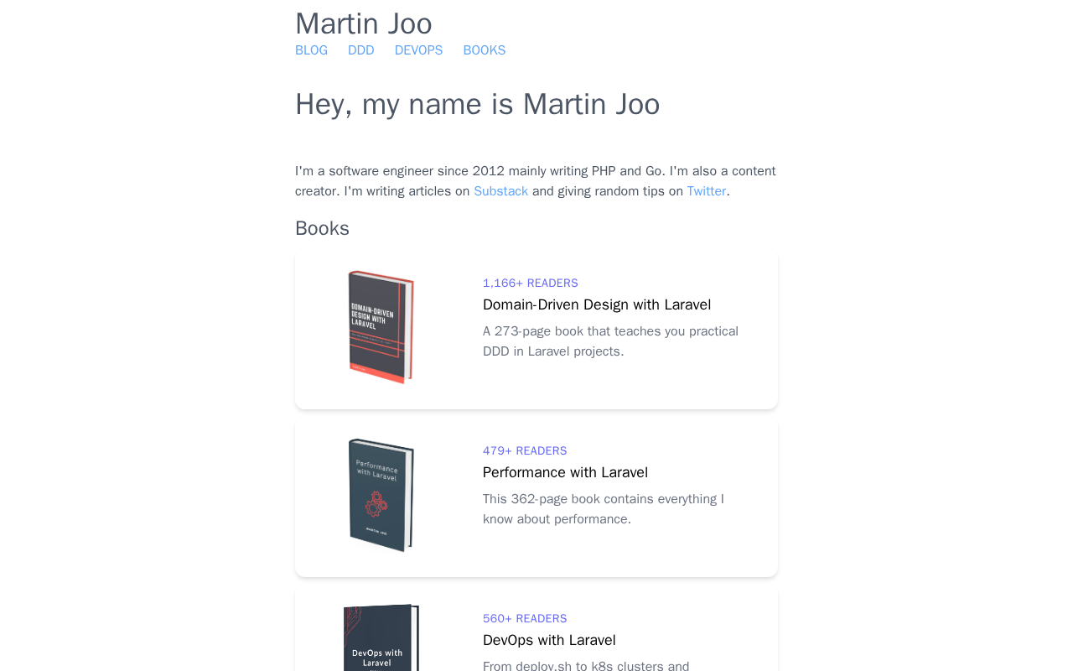The height and width of the screenshot is (671, 1073).
Task: Open the Domain-Driven Design with Laravel title
Action: tap(597, 304)
